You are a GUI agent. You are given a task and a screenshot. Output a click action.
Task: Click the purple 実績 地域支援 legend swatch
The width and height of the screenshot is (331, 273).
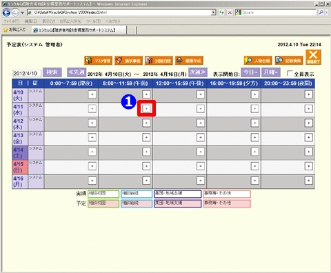pyautogui.click(x=178, y=194)
